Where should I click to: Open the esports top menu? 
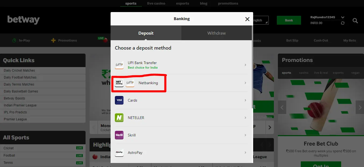pyautogui.click(x=183, y=3)
